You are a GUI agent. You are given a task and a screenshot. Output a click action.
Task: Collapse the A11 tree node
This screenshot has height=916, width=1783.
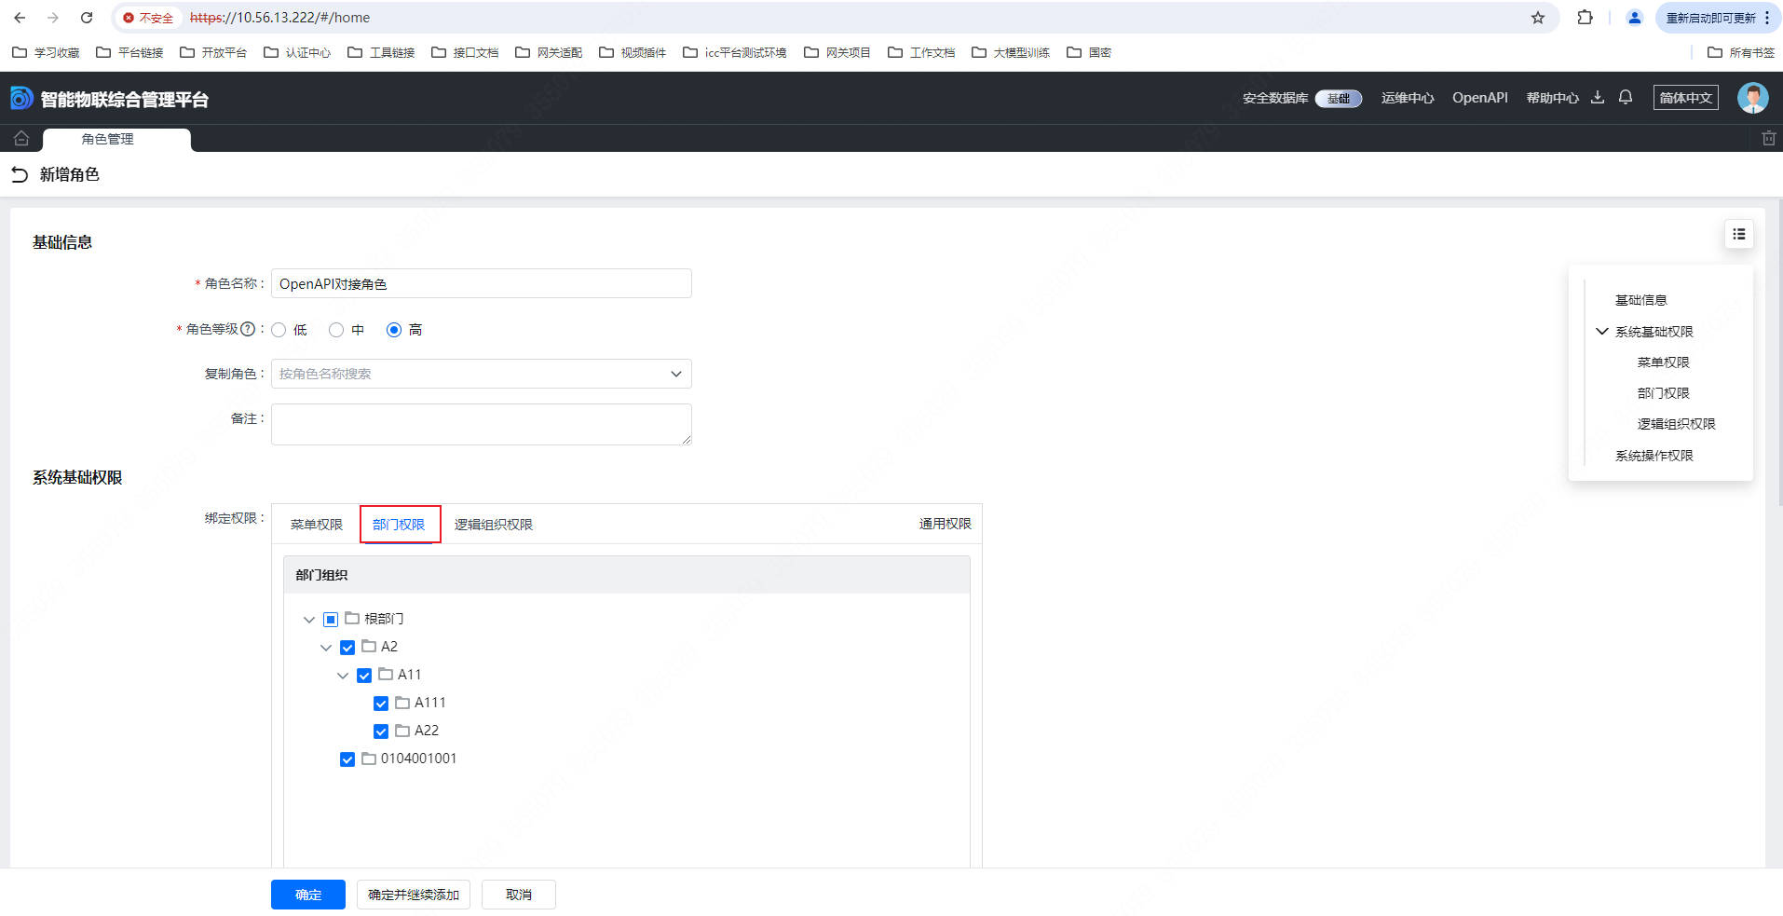pyautogui.click(x=343, y=676)
